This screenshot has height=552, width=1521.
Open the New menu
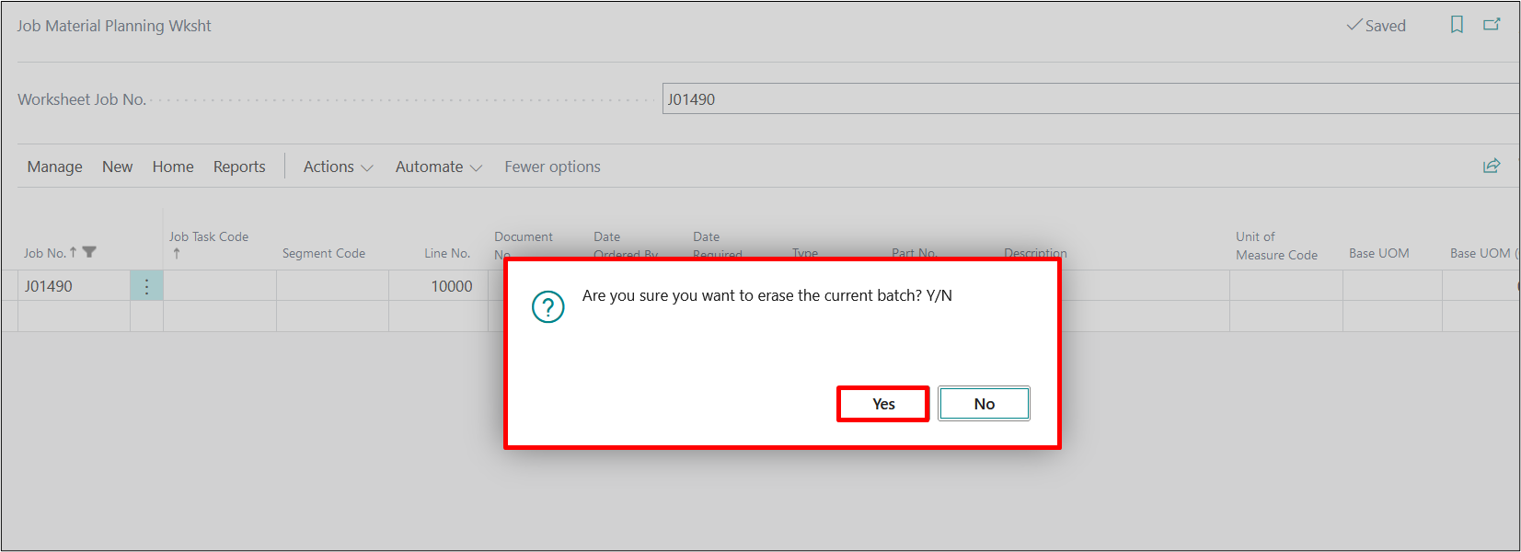[117, 167]
